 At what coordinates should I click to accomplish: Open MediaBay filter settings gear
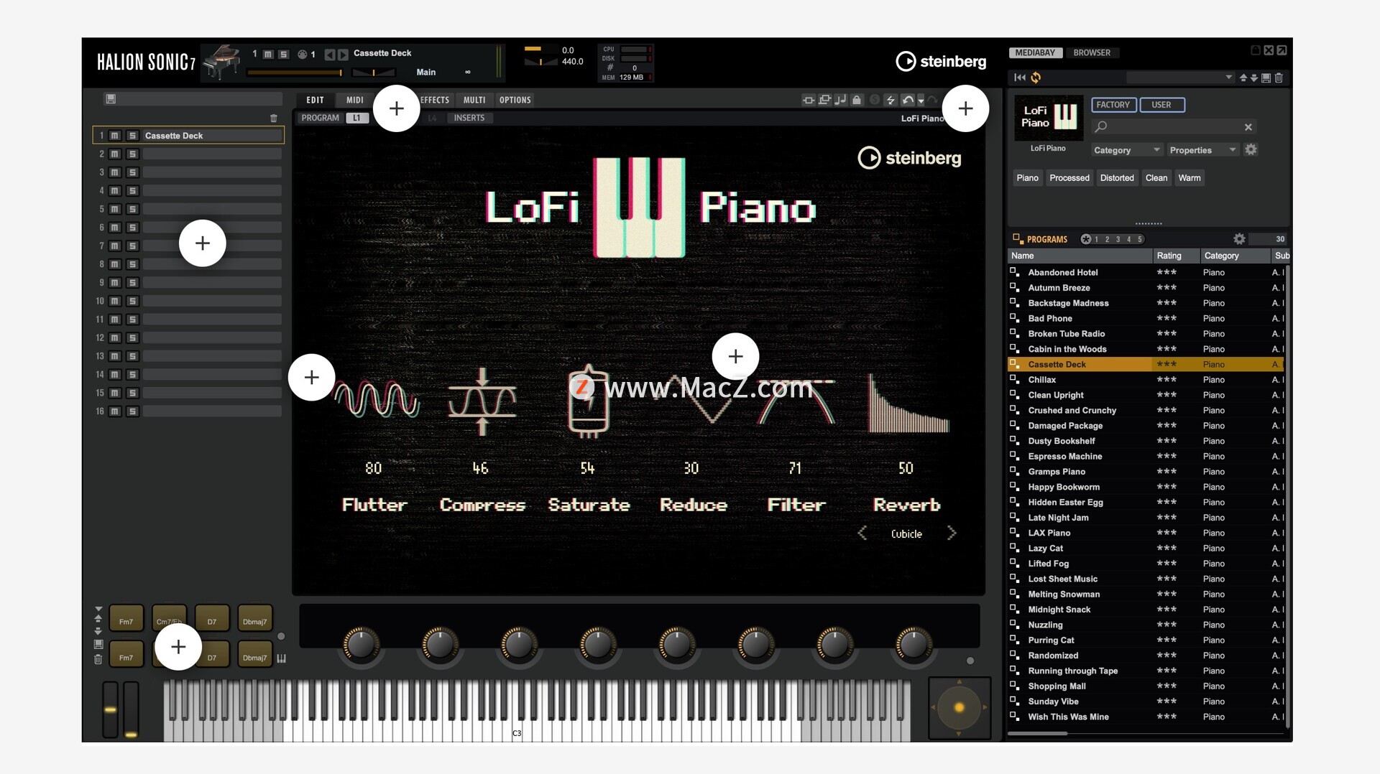(1251, 149)
